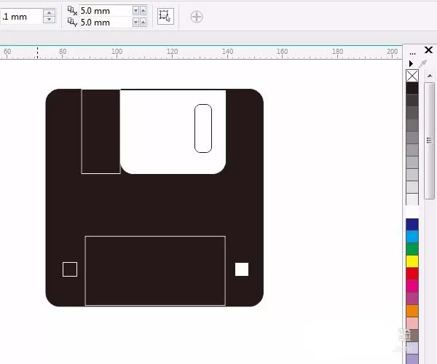Select the black color swatch
The image size is (437, 364).
tap(412, 88)
